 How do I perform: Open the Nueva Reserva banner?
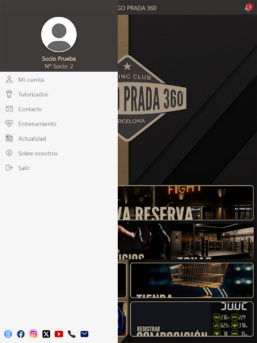pos(185,203)
